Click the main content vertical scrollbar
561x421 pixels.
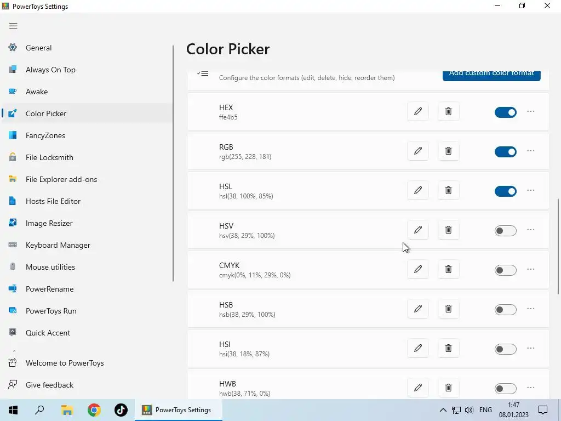pyautogui.click(x=558, y=246)
